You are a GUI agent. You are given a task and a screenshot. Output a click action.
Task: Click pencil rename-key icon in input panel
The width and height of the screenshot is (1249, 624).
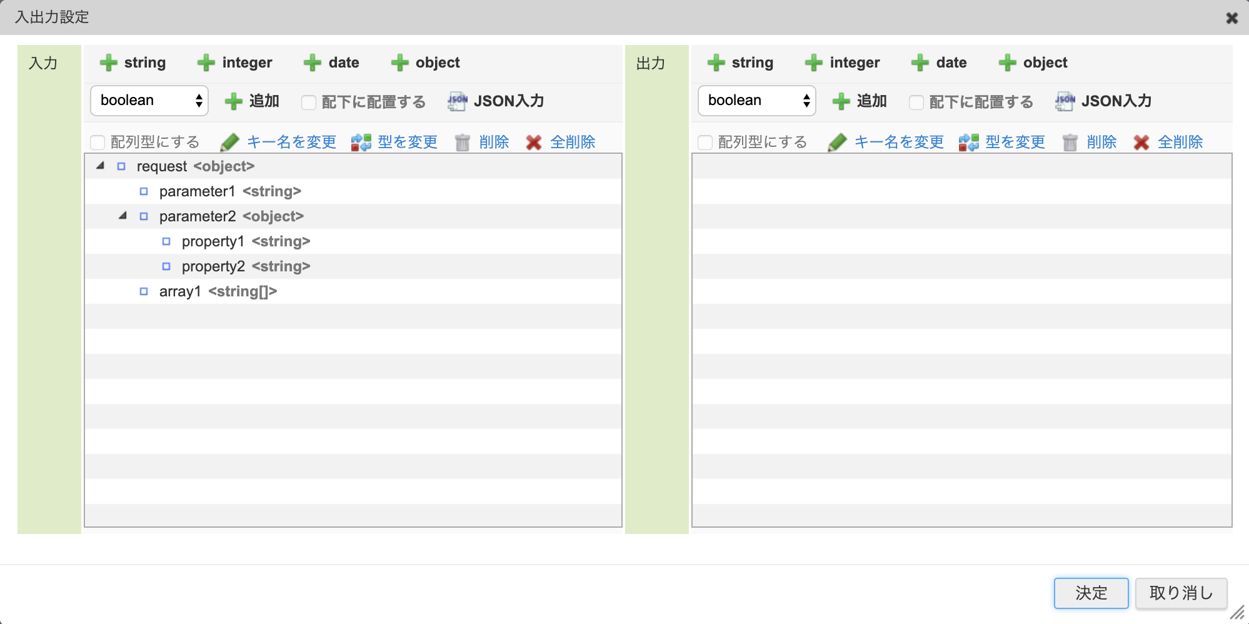point(230,143)
